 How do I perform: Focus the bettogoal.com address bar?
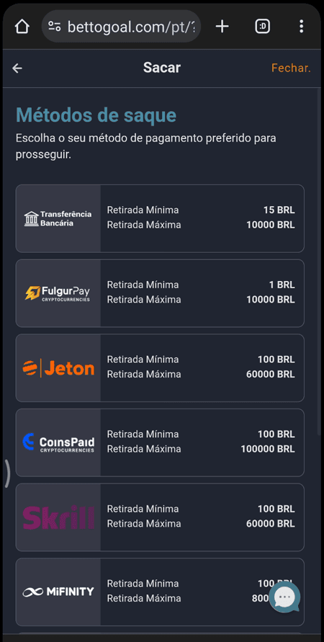pos(122,27)
